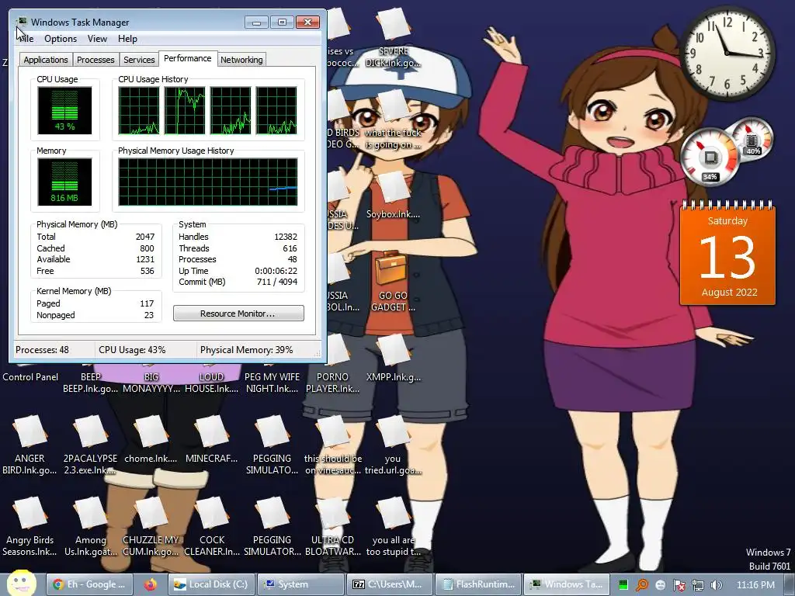Click the Control Panel desktop label

coord(30,377)
